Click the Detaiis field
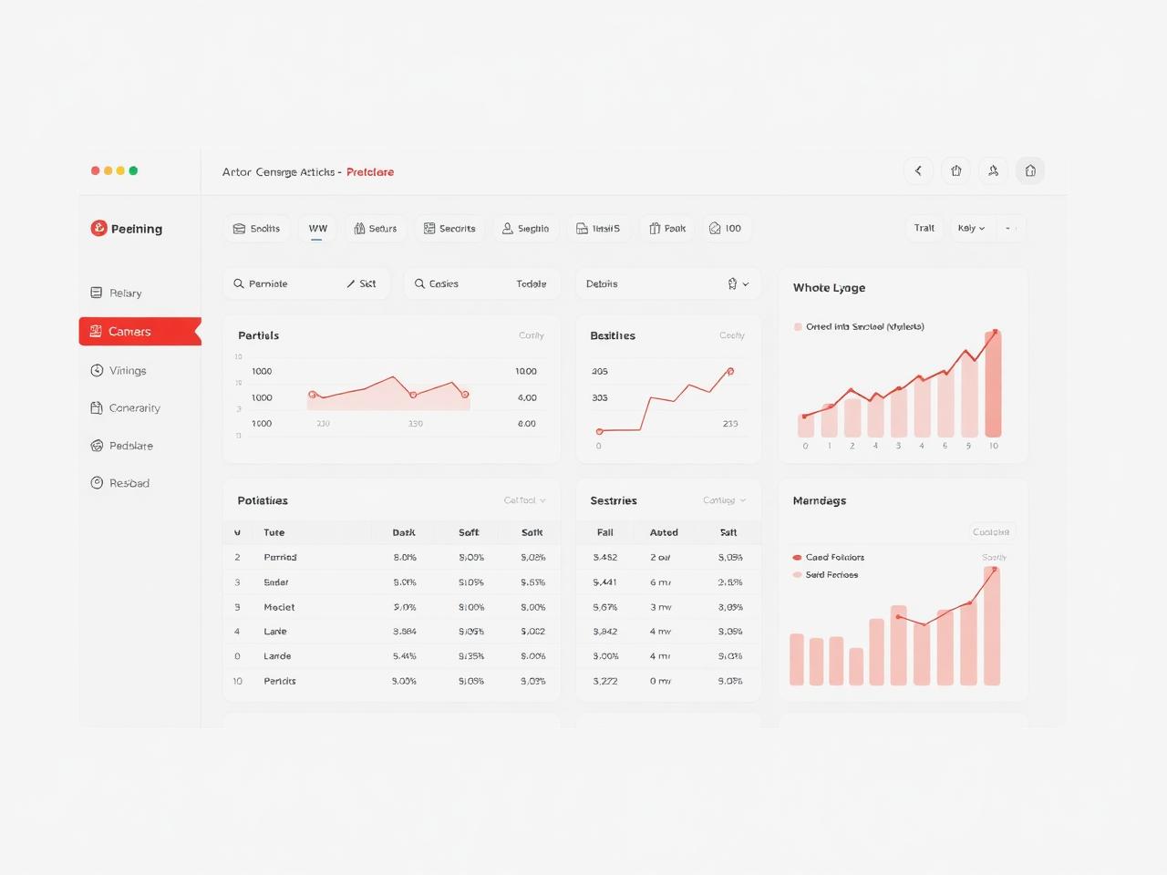 tap(668, 283)
